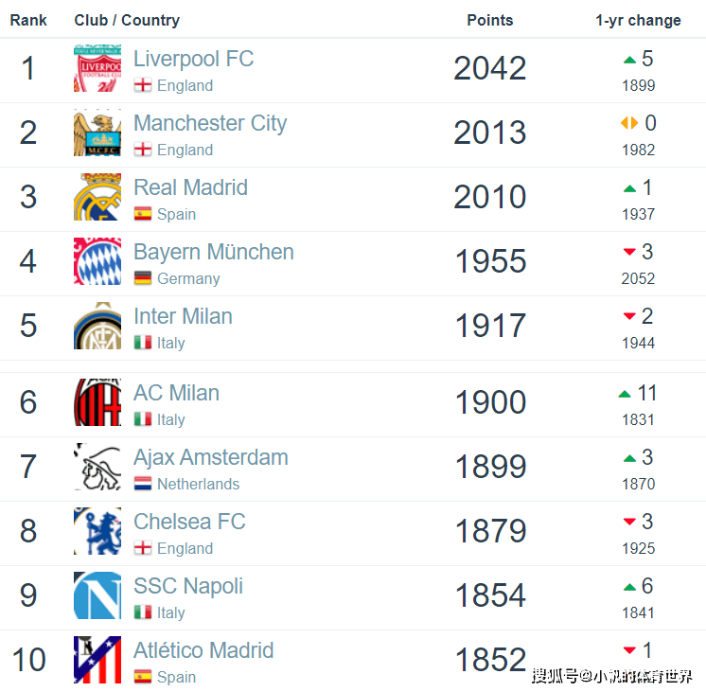
Task: Click the SSC Napoli logo
Action: 97,595
